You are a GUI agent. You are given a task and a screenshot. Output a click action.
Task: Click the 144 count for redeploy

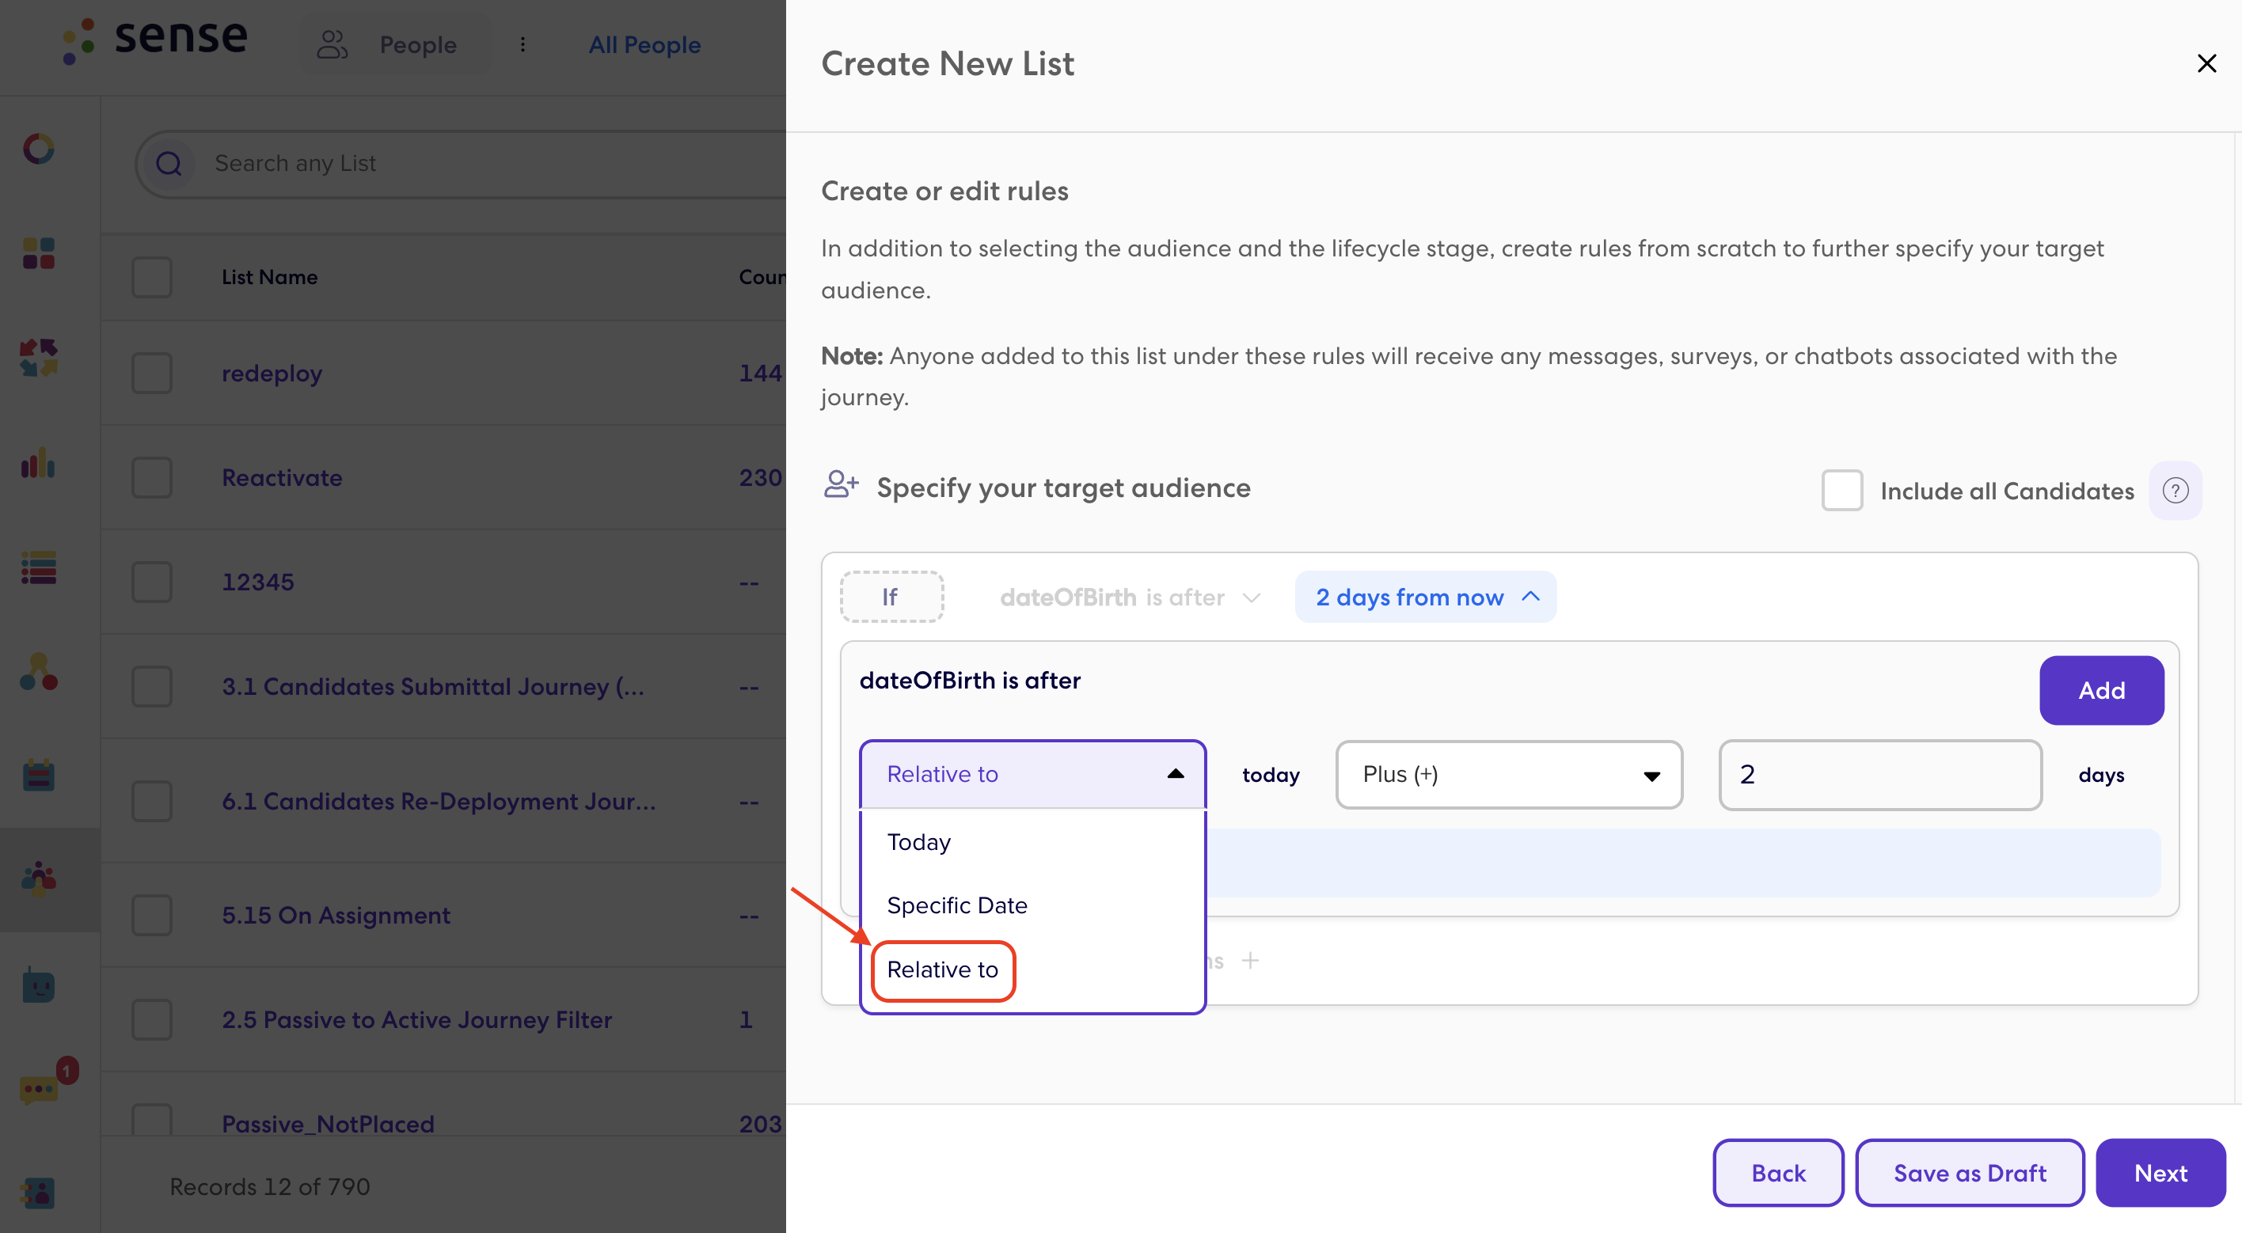pyautogui.click(x=761, y=374)
